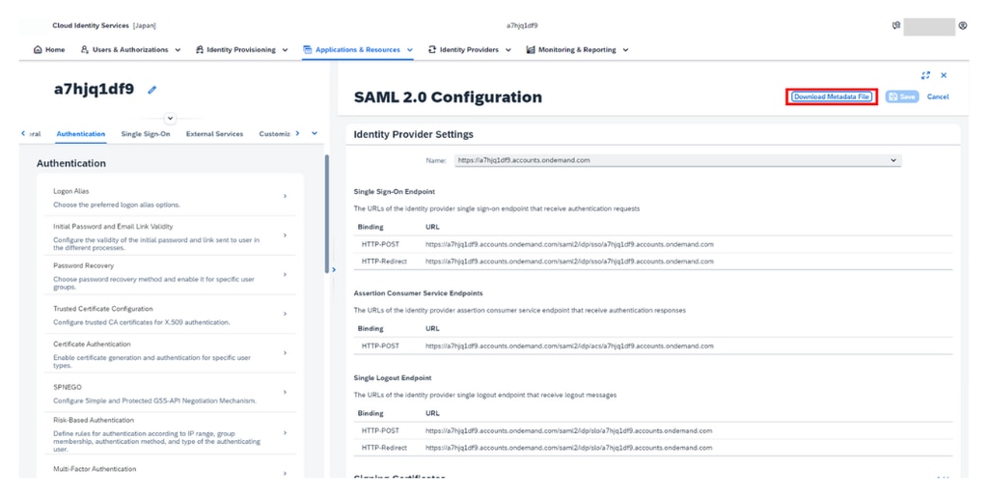Open the Monitoring & Reporting menu
This screenshot has width=988, height=497.
(x=577, y=50)
